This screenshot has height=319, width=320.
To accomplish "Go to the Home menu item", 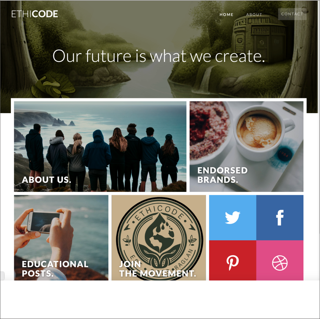I will click(226, 15).
